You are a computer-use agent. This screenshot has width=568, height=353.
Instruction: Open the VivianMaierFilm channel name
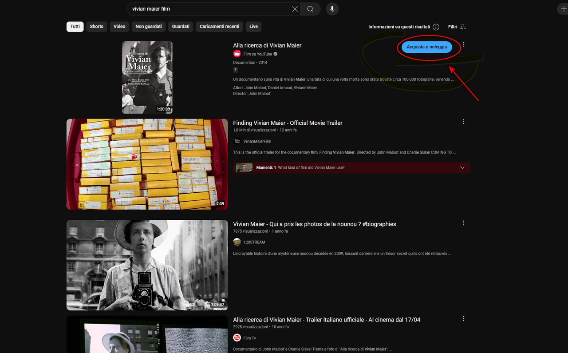pyautogui.click(x=257, y=141)
